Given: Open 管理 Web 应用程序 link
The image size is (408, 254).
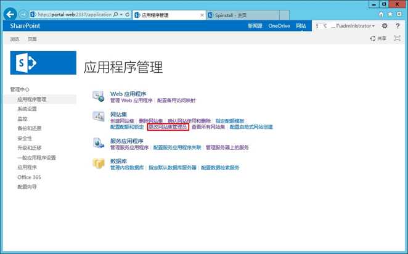Looking at the screenshot, I should pos(131,100).
